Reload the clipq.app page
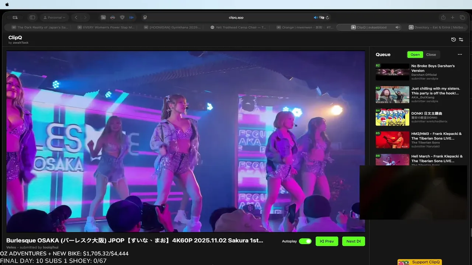 tap(327, 17)
